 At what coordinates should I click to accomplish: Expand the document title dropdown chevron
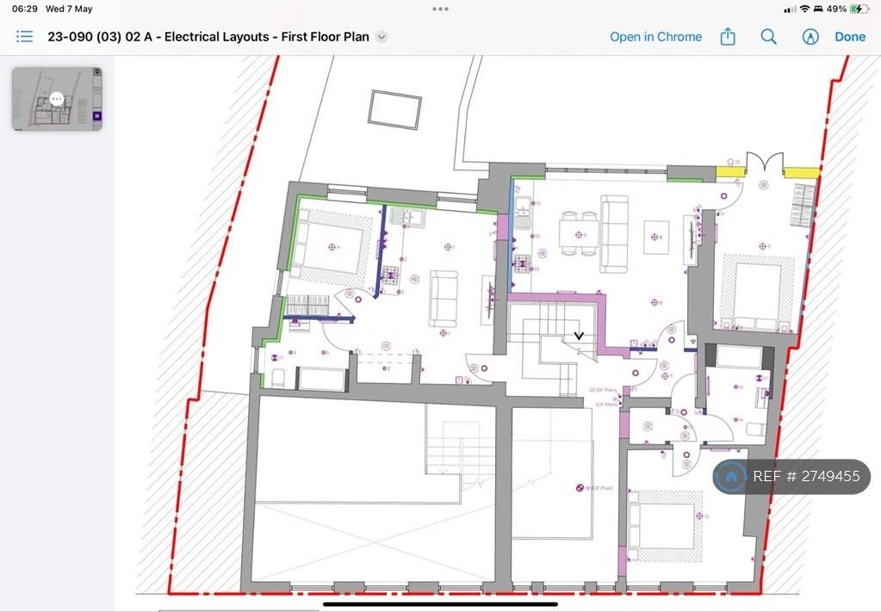pos(382,37)
